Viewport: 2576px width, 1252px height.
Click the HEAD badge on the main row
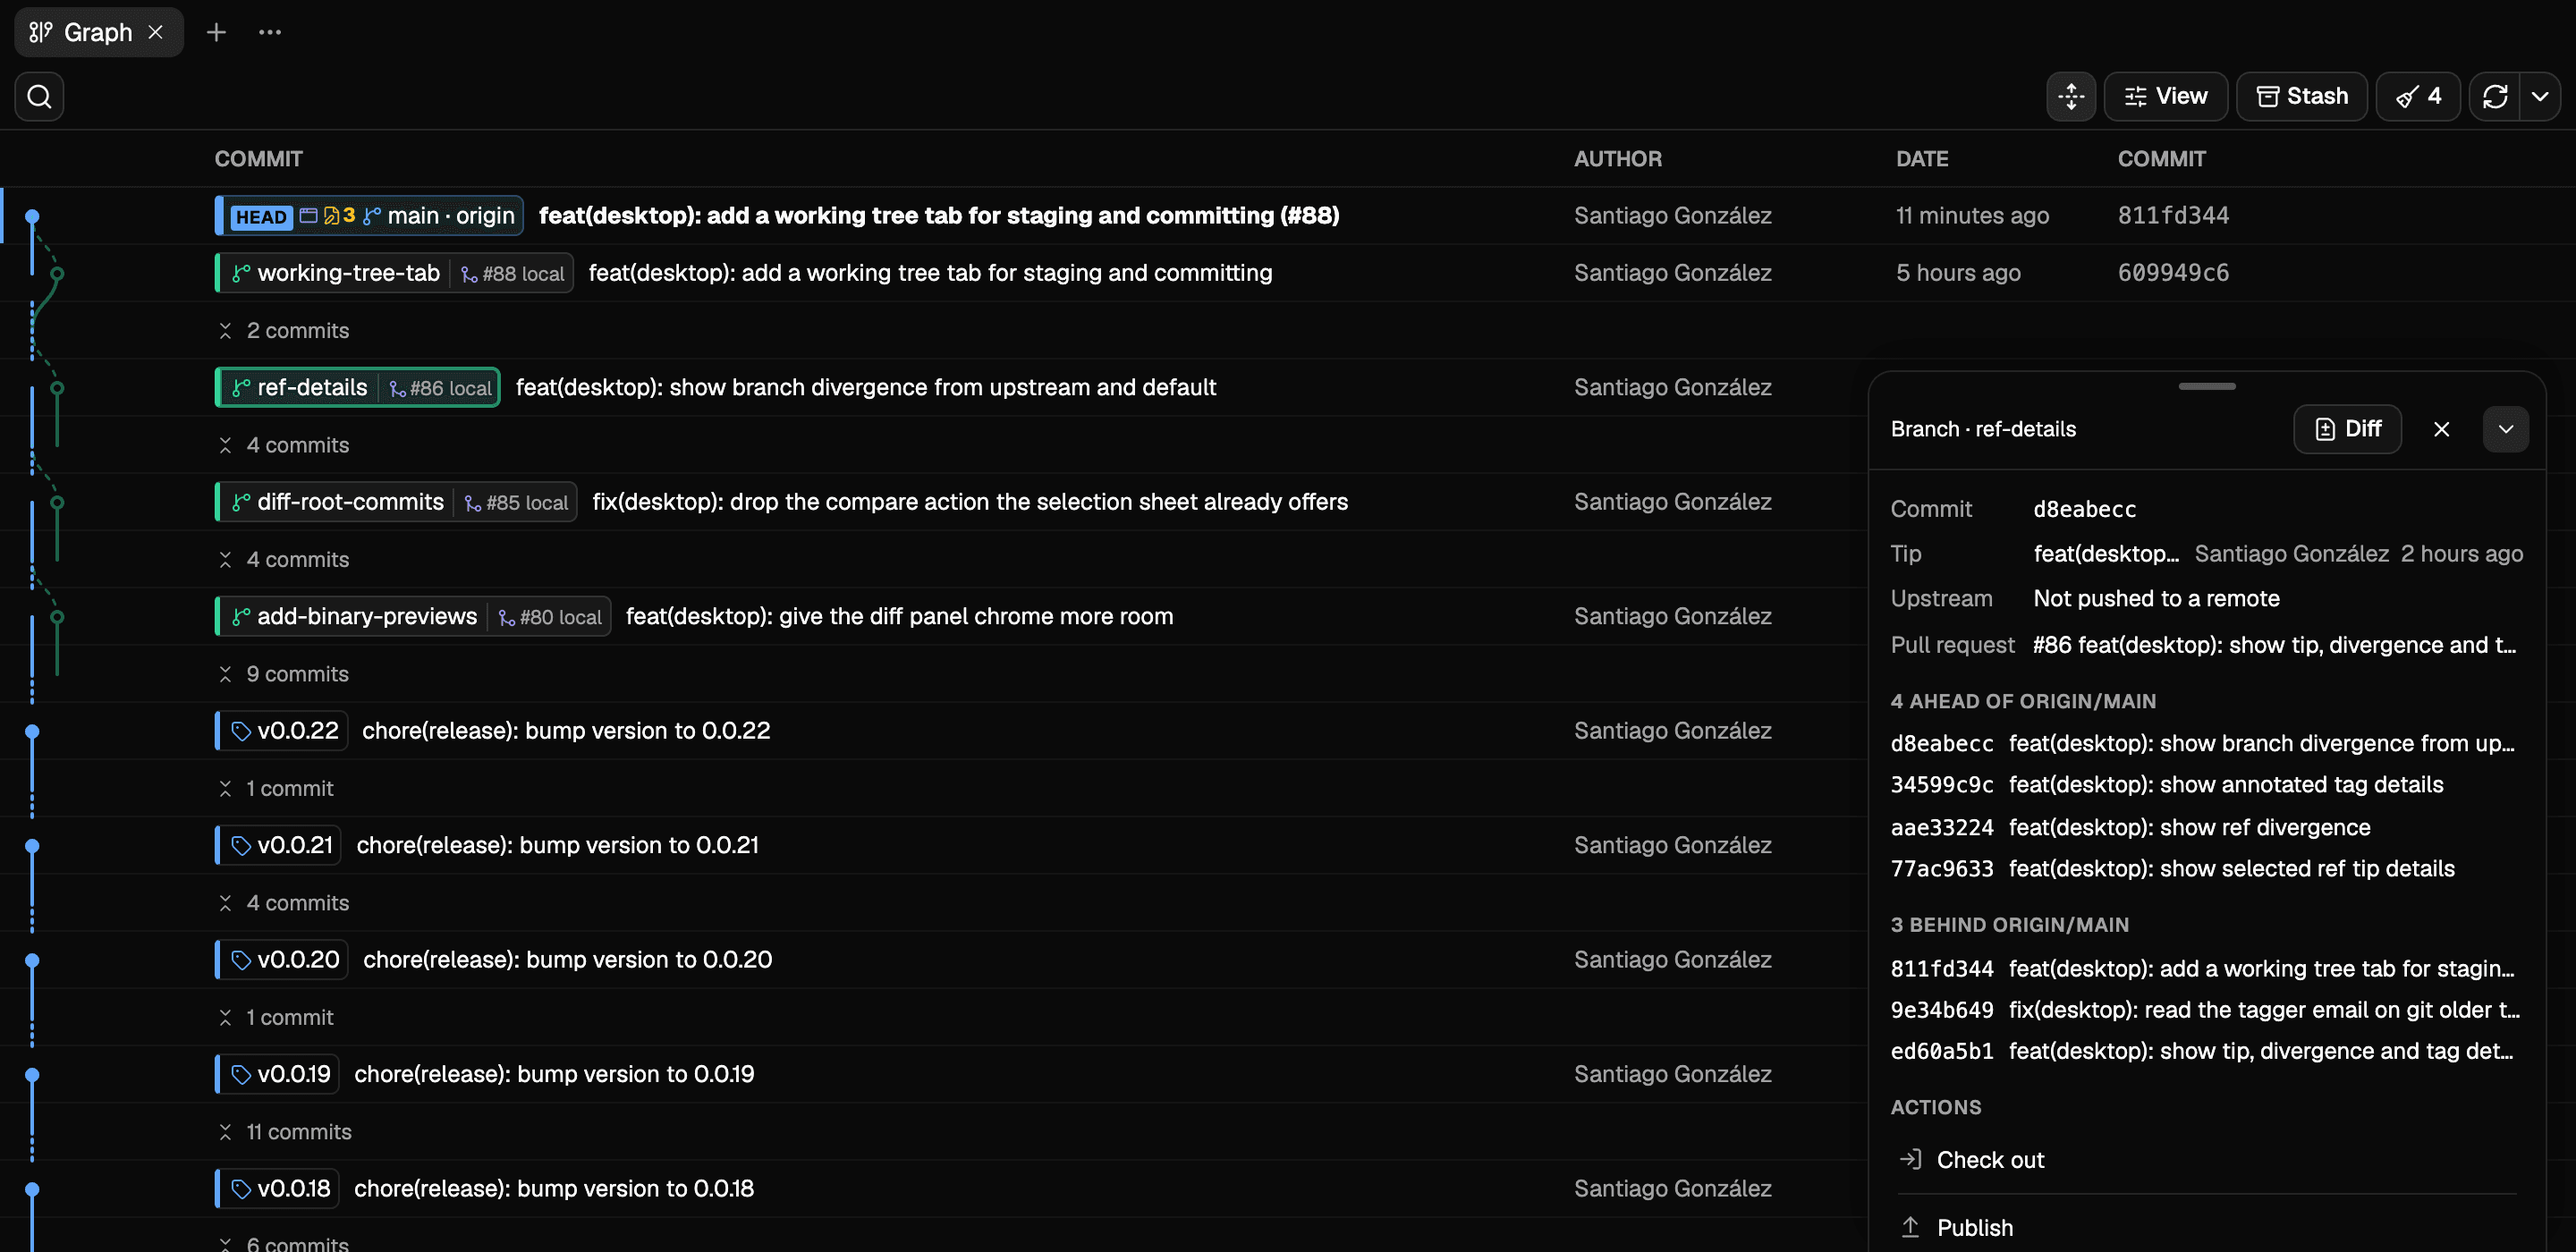click(261, 216)
